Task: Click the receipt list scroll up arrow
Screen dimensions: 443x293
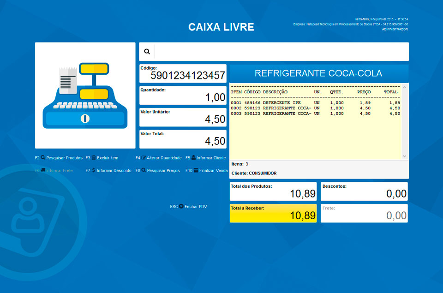Action: coord(405,87)
